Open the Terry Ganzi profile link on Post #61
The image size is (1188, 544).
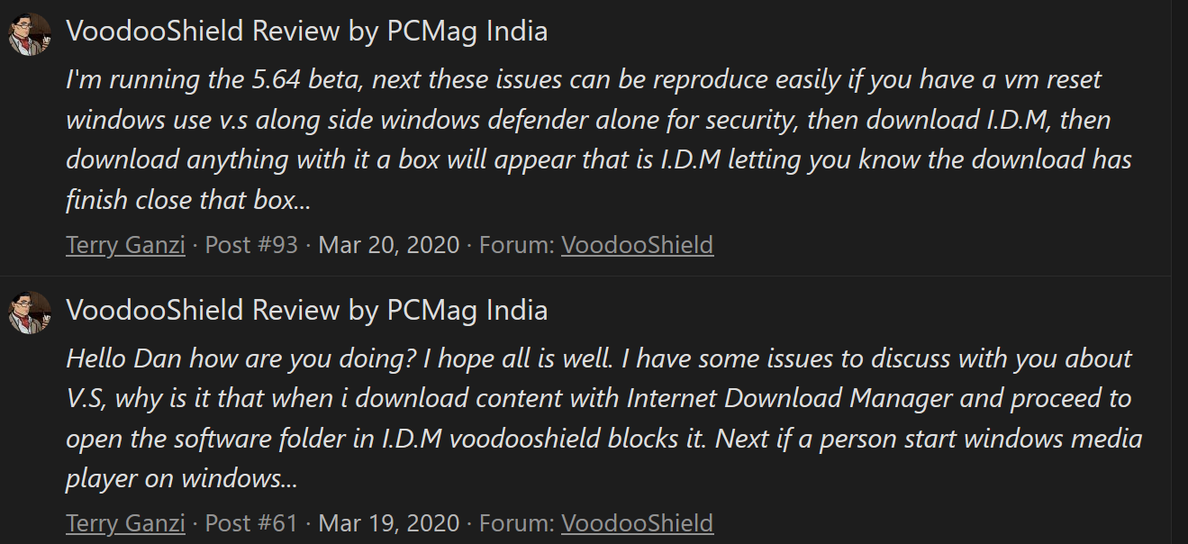tap(125, 523)
